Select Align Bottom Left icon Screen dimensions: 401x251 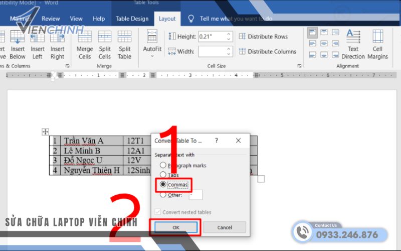point(312,55)
